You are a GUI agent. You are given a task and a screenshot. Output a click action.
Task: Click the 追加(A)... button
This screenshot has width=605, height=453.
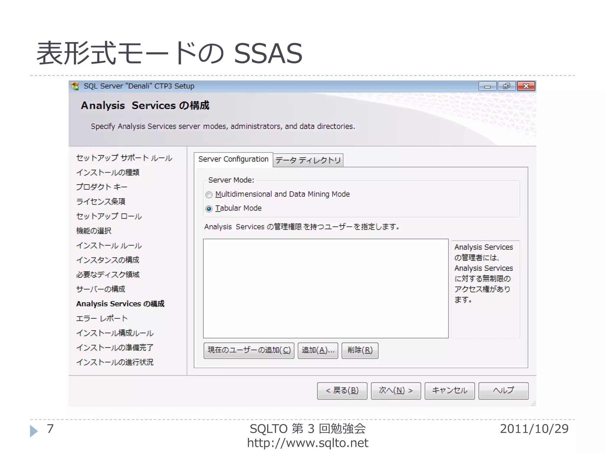coord(318,350)
